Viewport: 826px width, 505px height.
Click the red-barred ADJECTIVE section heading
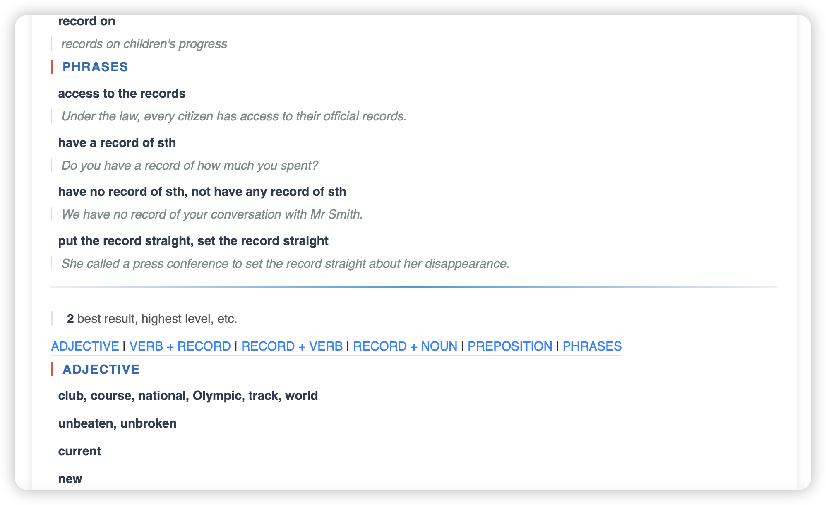(101, 369)
